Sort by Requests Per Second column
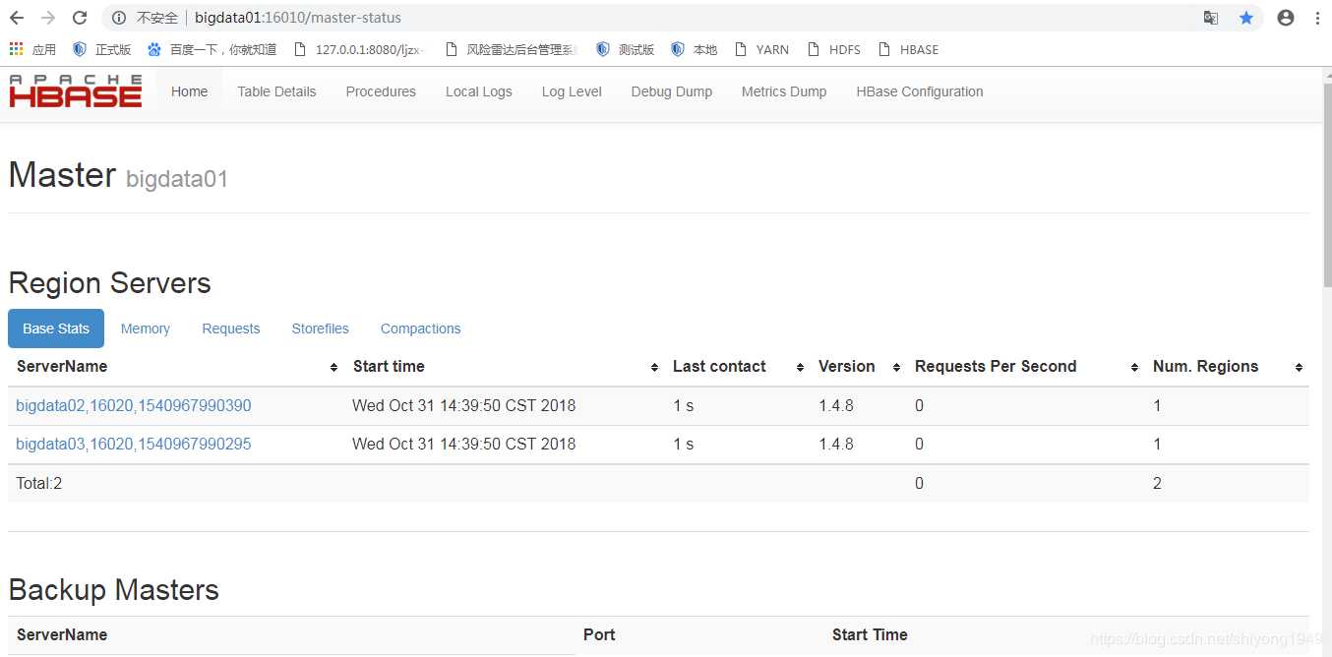 click(1025, 367)
